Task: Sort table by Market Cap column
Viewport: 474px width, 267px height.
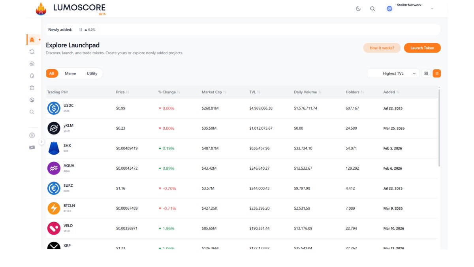Action: pyautogui.click(x=214, y=92)
